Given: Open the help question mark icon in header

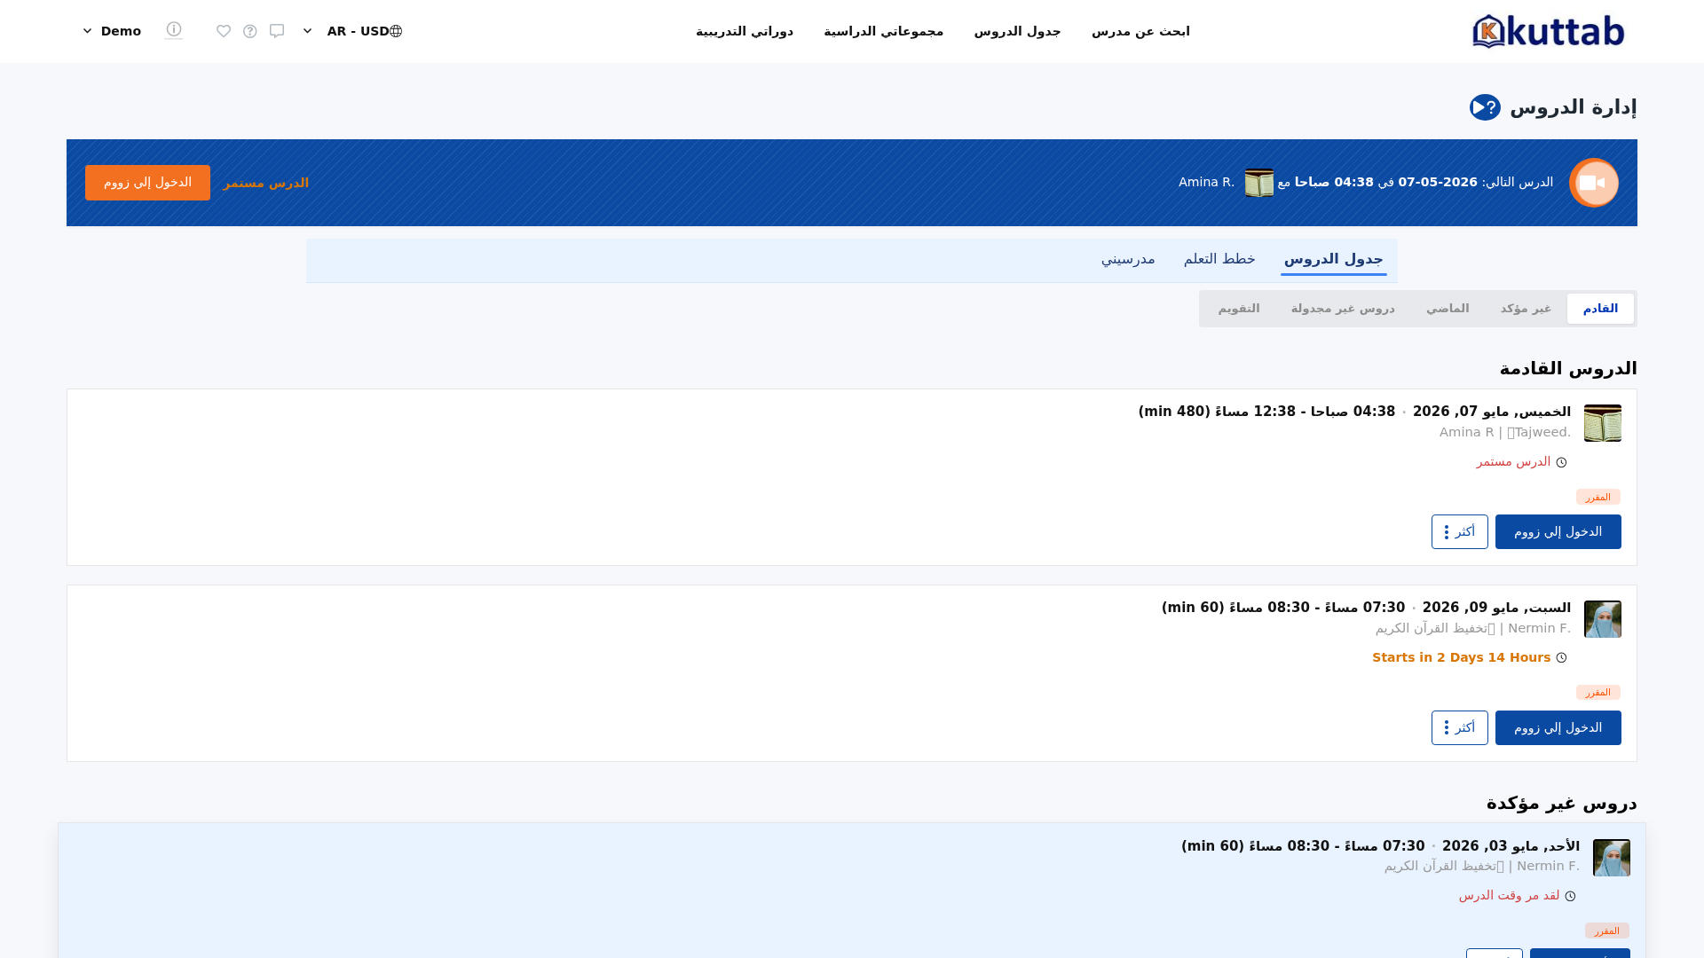Looking at the screenshot, I should click(250, 31).
